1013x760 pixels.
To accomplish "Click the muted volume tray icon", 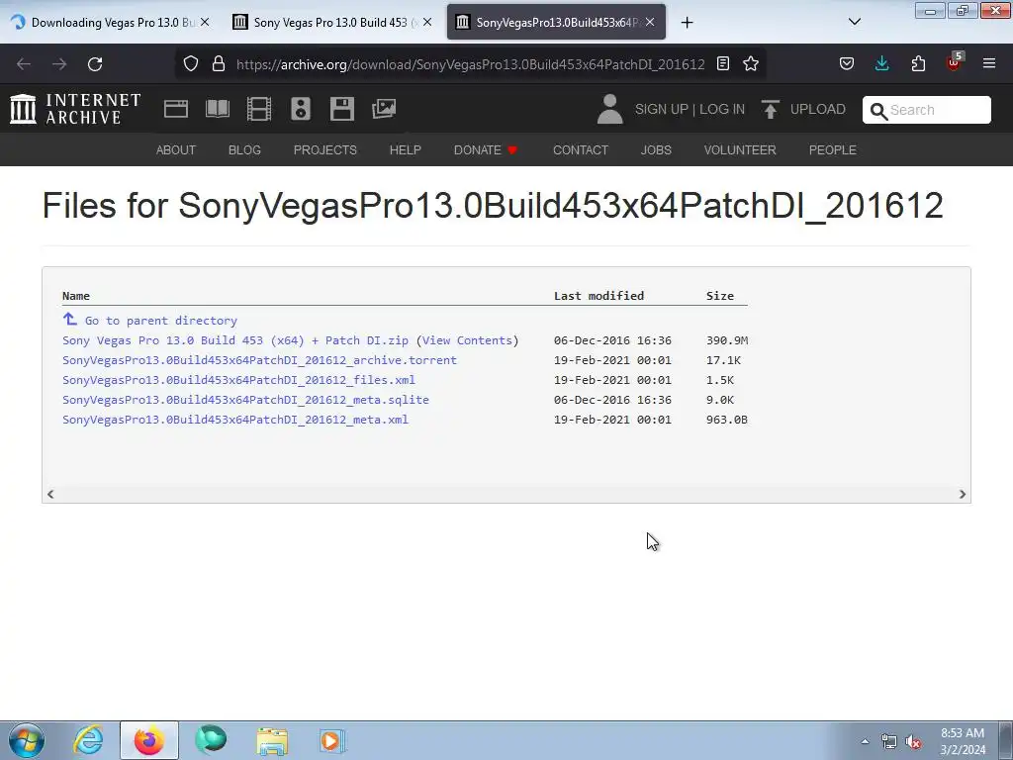I will [x=913, y=742].
